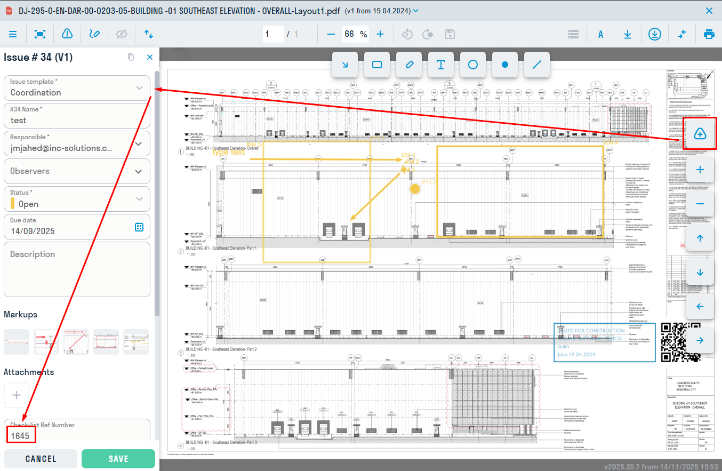Viewport: 722px width, 471px height.
Task: Select the text markup tool
Action: pos(441,65)
